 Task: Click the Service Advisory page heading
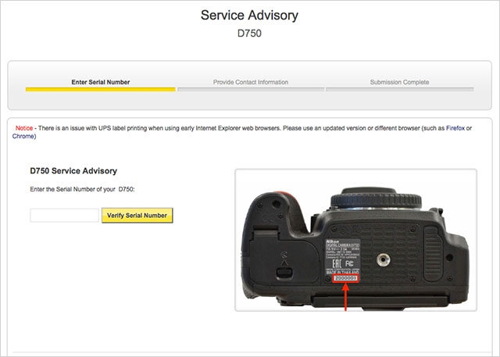250,16
